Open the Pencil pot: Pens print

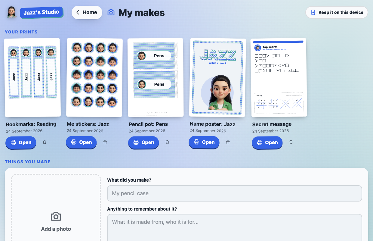[x=143, y=143]
